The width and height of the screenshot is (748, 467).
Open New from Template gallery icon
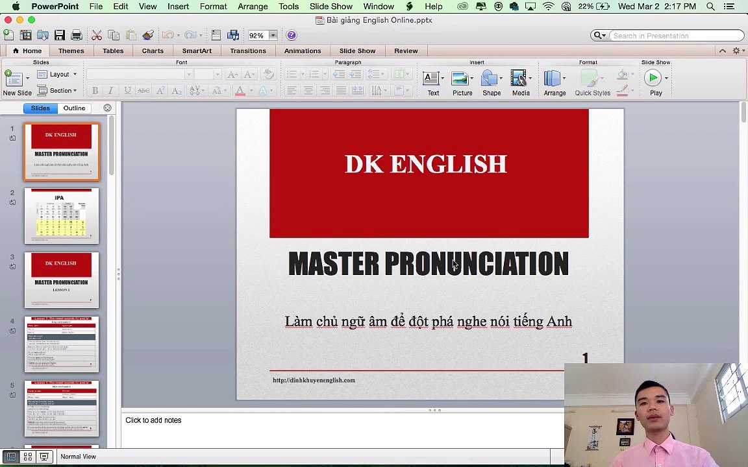coord(26,35)
